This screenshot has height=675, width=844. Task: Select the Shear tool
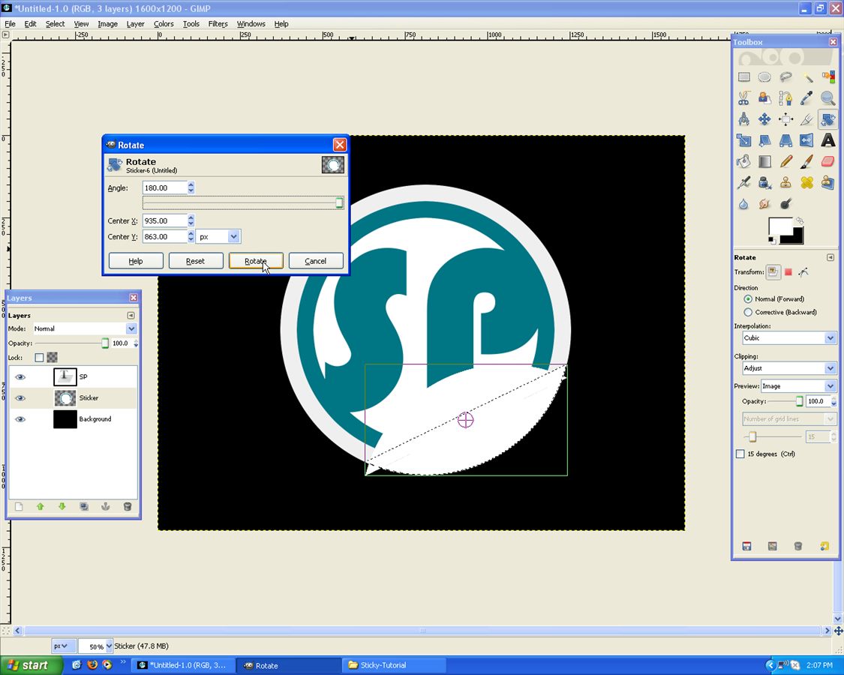[x=764, y=140]
